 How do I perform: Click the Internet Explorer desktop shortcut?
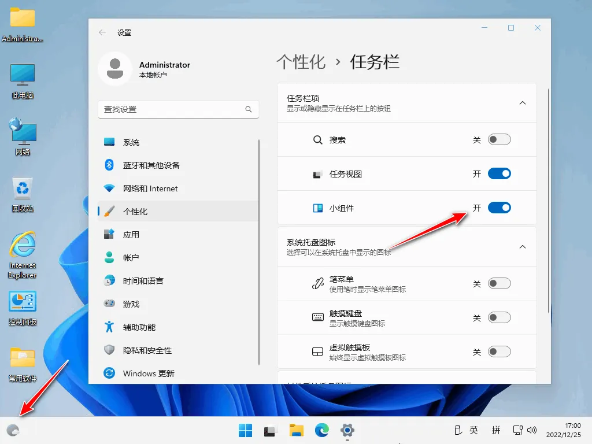[23, 254]
